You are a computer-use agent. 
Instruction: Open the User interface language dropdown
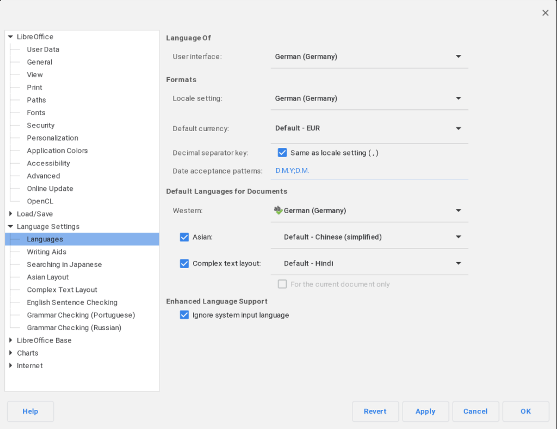click(369, 57)
